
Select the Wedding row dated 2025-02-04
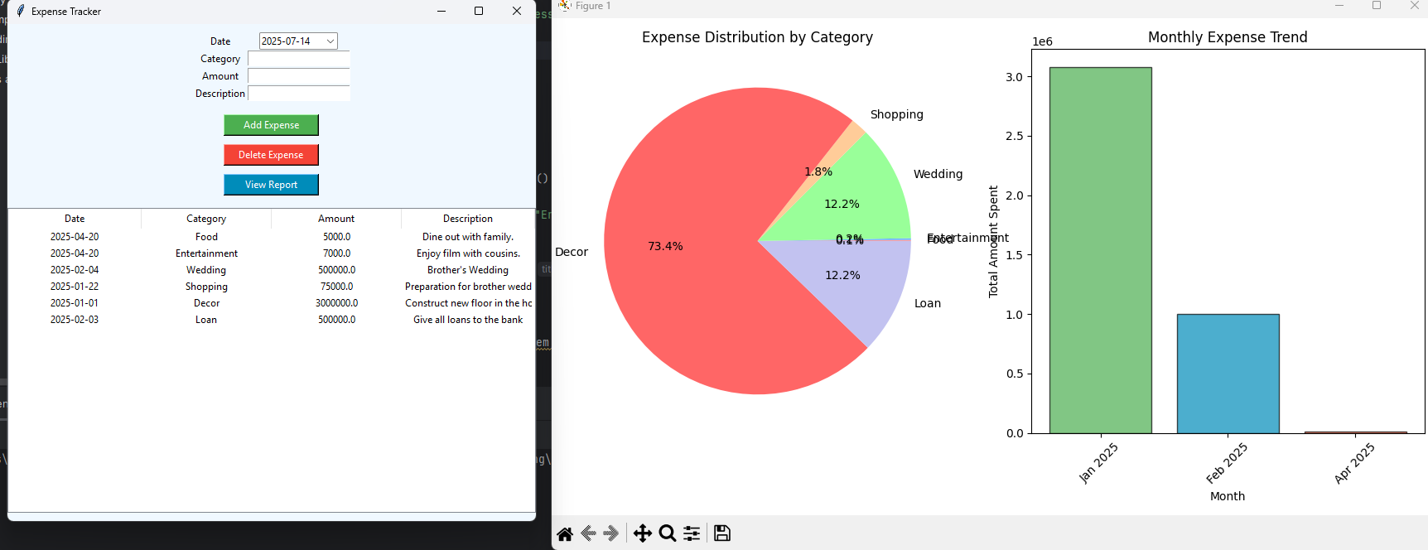coord(271,270)
